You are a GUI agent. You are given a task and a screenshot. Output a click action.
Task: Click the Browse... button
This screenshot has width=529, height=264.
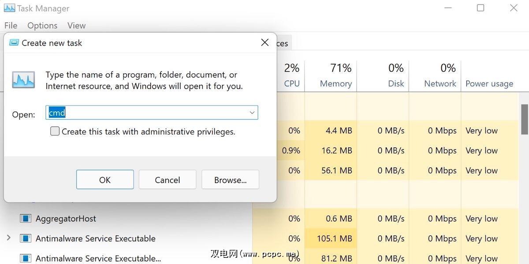[x=230, y=180]
